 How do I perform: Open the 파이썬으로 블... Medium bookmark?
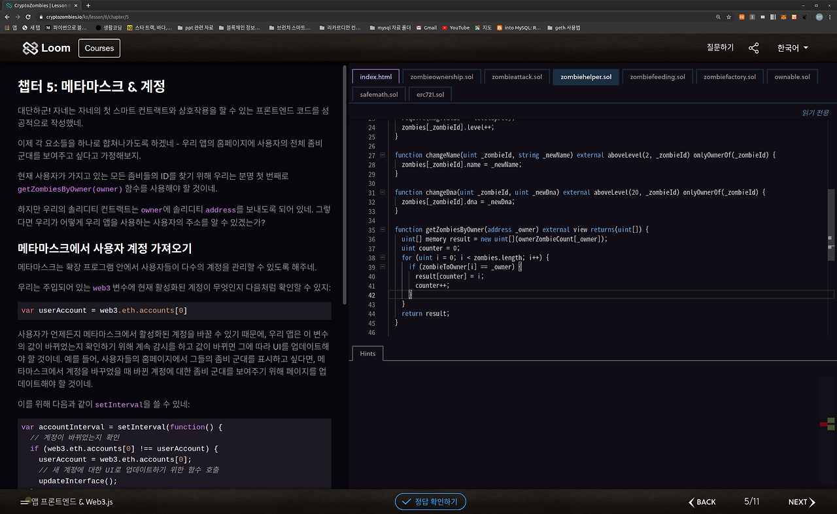click(x=66, y=27)
